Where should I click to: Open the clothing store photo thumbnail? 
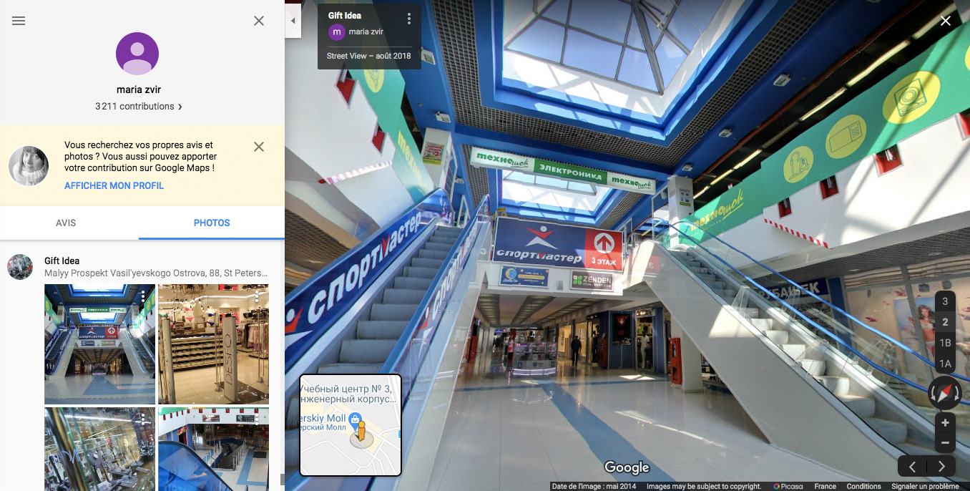click(x=213, y=344)
